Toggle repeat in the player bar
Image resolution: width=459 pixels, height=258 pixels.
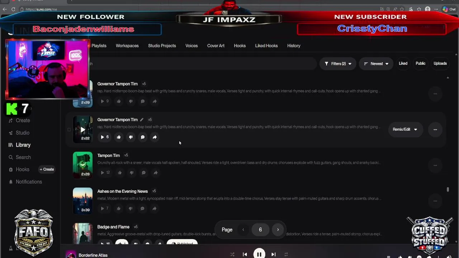click(286, 254)
